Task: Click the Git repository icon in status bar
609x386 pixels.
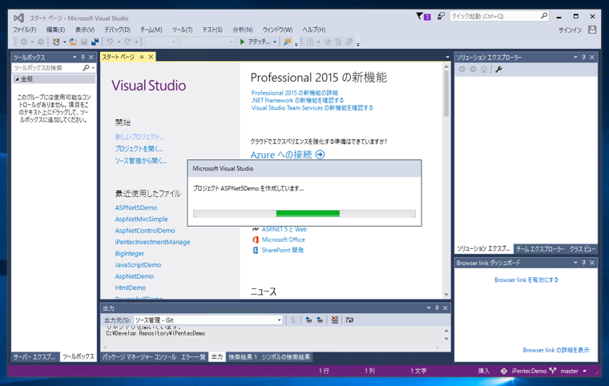Action: pyautogui.click(x=504, y=371)
